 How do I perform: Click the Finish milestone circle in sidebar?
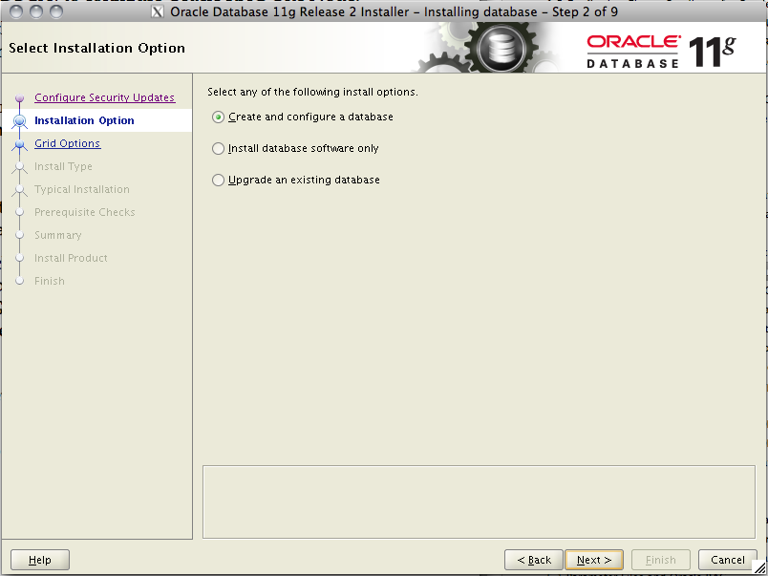click(x=20, y=281)
